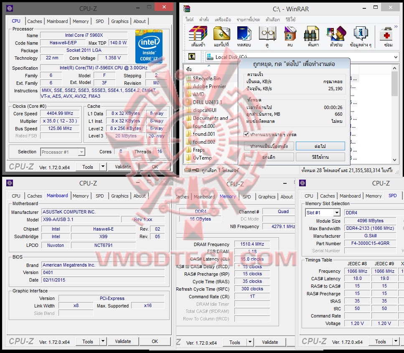This screenshot has height=353, width=404.
Task: Click CPU-Z app icon in SPD window
Action: pos(302,183)
